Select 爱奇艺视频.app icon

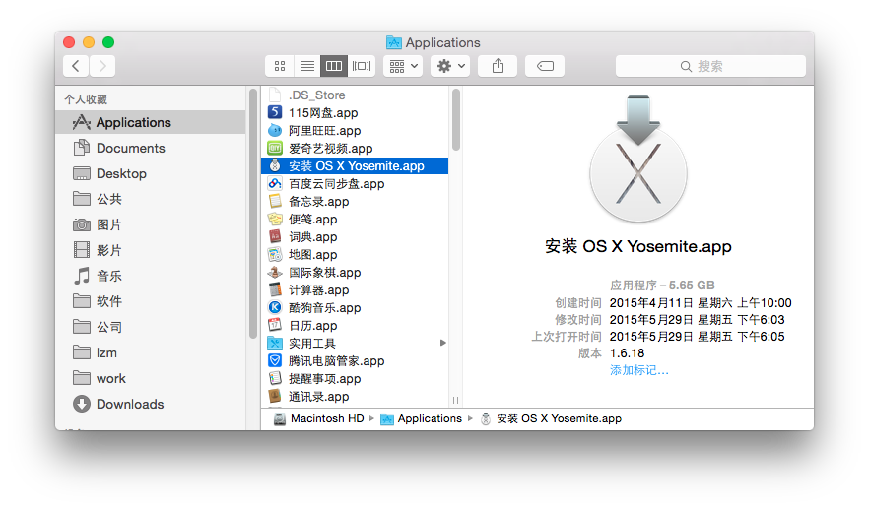coord(275,148)
